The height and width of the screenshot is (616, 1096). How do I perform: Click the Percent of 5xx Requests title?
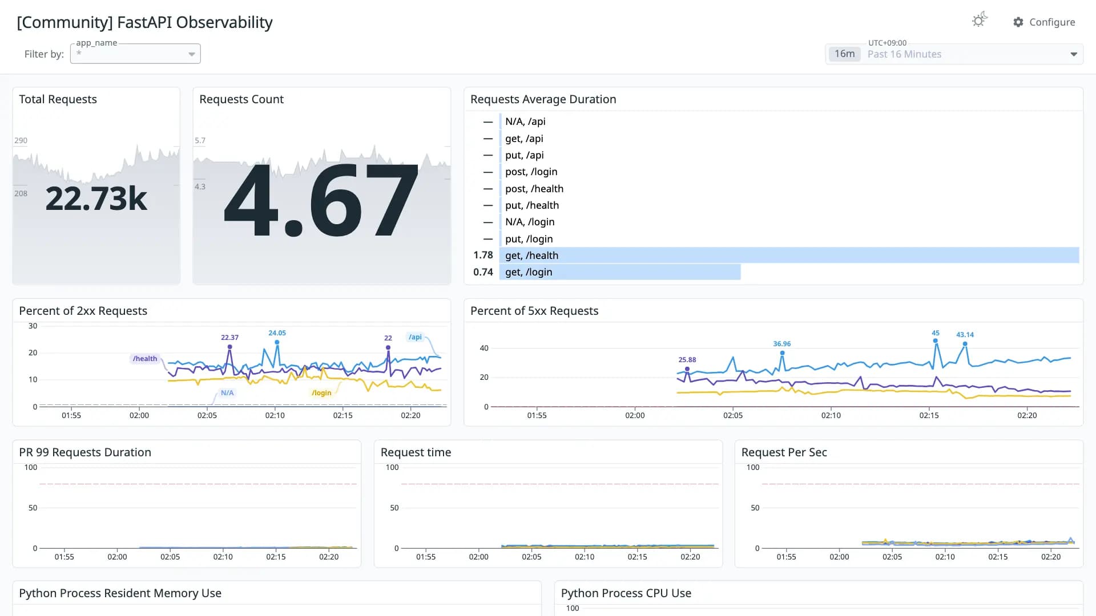pos(534,311)
